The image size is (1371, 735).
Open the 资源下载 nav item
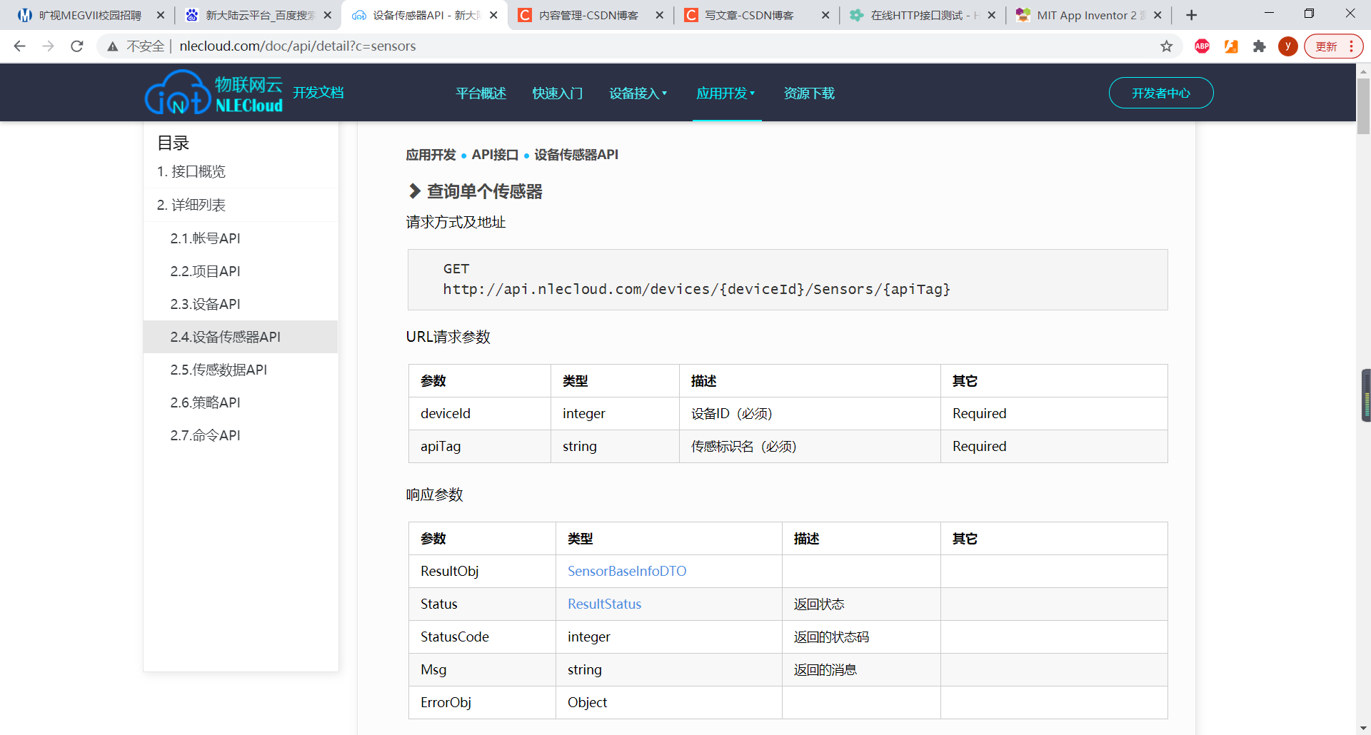pos(809,93)
